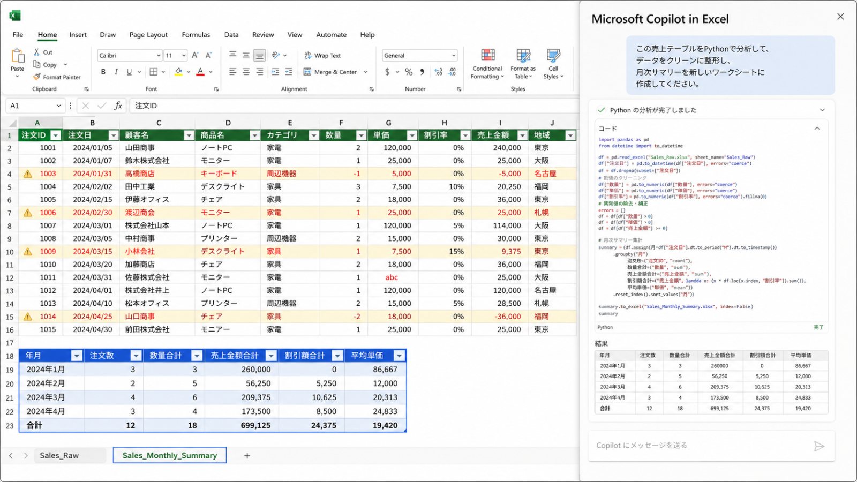857x482 pixels.
Task: Switch to the Page Layout tab
Action: (148, 35)
